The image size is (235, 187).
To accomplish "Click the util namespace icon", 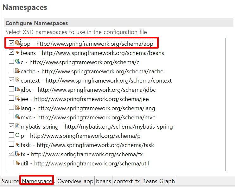I will [x=17, y=163].
